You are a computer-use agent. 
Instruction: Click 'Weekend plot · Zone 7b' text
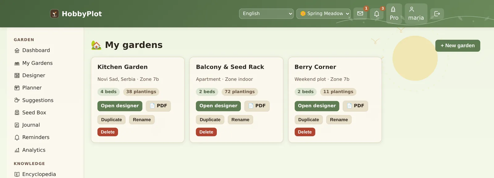322,79
